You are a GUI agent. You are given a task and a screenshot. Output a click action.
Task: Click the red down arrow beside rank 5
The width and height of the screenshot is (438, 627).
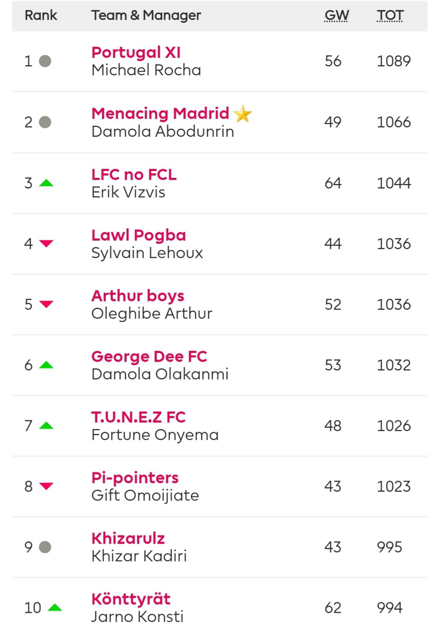pos(46,304)
